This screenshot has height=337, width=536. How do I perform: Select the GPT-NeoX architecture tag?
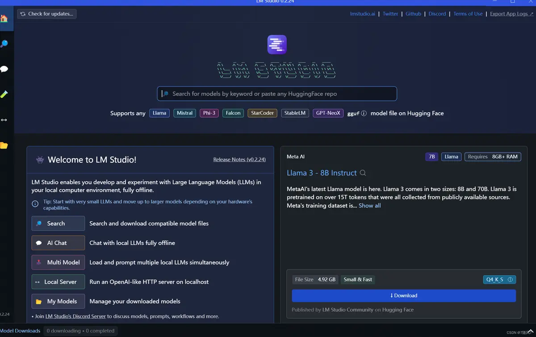point(328,113)
